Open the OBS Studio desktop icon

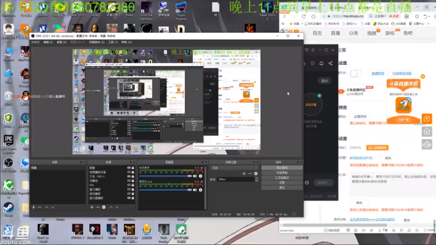[x=8, y=165]
